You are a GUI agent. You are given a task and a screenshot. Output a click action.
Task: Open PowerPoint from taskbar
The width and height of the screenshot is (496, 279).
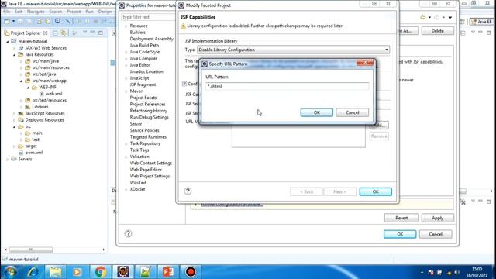[168, 272]
